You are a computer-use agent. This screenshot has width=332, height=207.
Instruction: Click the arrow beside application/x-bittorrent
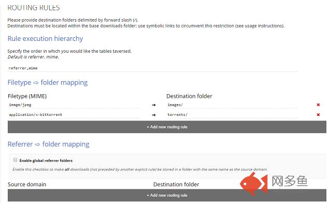point(154,114)
